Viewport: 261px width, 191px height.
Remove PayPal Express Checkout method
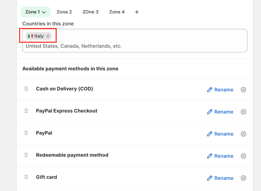click(243, 112)
